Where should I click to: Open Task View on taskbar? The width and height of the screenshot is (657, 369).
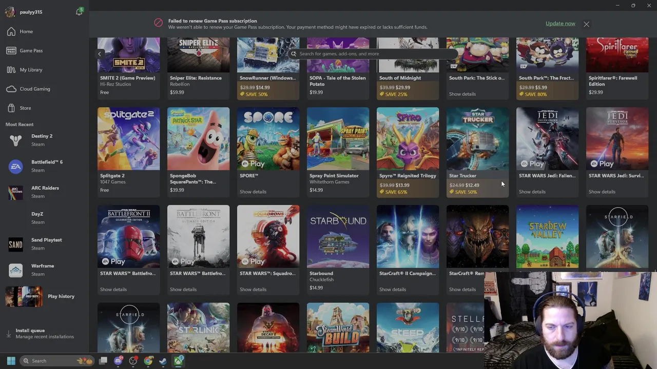pos(103,361)
